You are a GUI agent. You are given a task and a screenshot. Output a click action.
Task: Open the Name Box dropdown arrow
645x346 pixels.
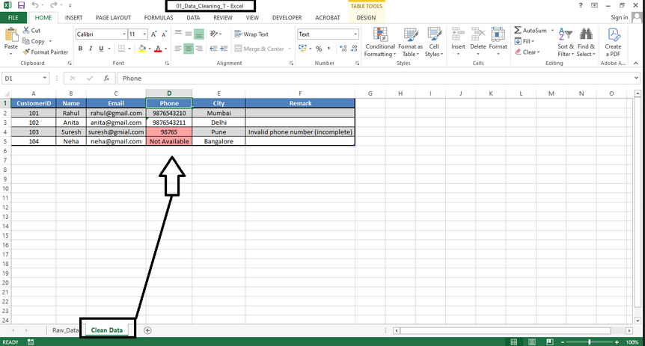[x=46, y=78]
